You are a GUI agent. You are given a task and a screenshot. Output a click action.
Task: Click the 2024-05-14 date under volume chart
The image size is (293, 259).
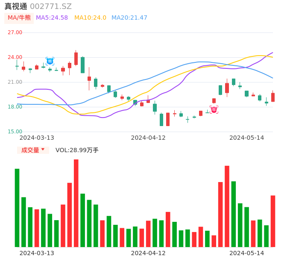(x=247, y=253)
